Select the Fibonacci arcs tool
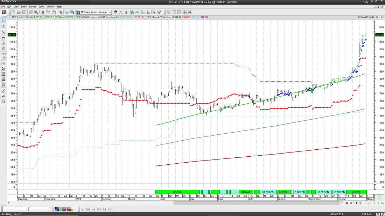This screenshot has height=216, width=385. (3, 64)
